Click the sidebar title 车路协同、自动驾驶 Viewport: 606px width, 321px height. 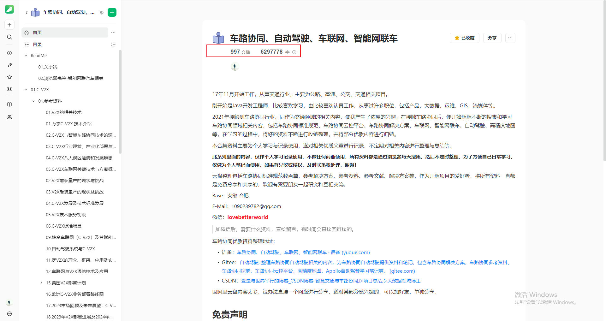[x=68, y=12]
